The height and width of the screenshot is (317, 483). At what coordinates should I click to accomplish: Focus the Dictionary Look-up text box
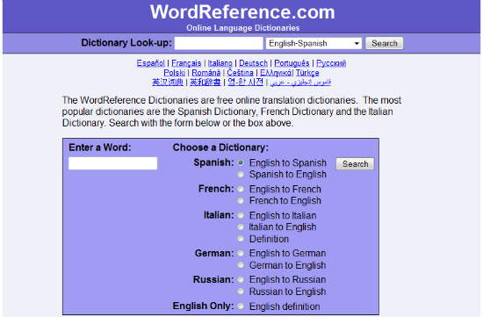(219, 43)
